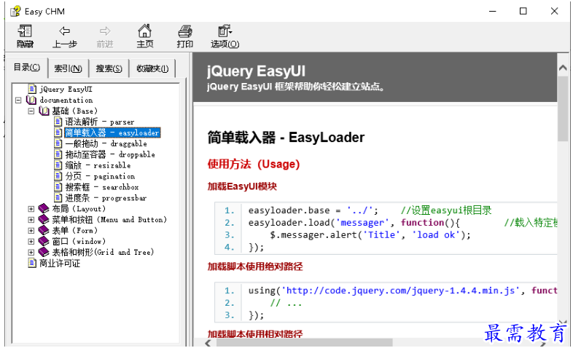
Task: Click the content pane vertical scrollbar thumb
Action: 563,108
